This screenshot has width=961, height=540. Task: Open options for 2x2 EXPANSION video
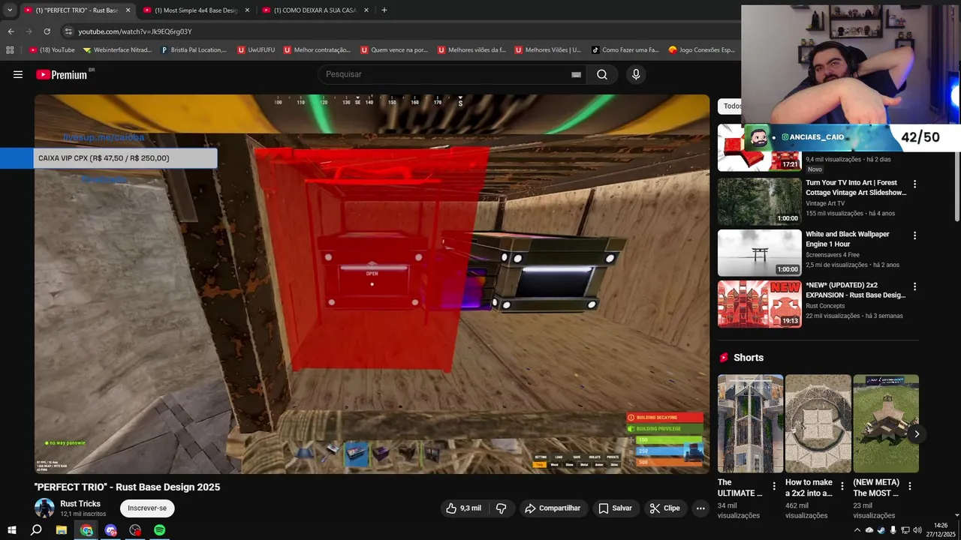(x=914, y=286)
